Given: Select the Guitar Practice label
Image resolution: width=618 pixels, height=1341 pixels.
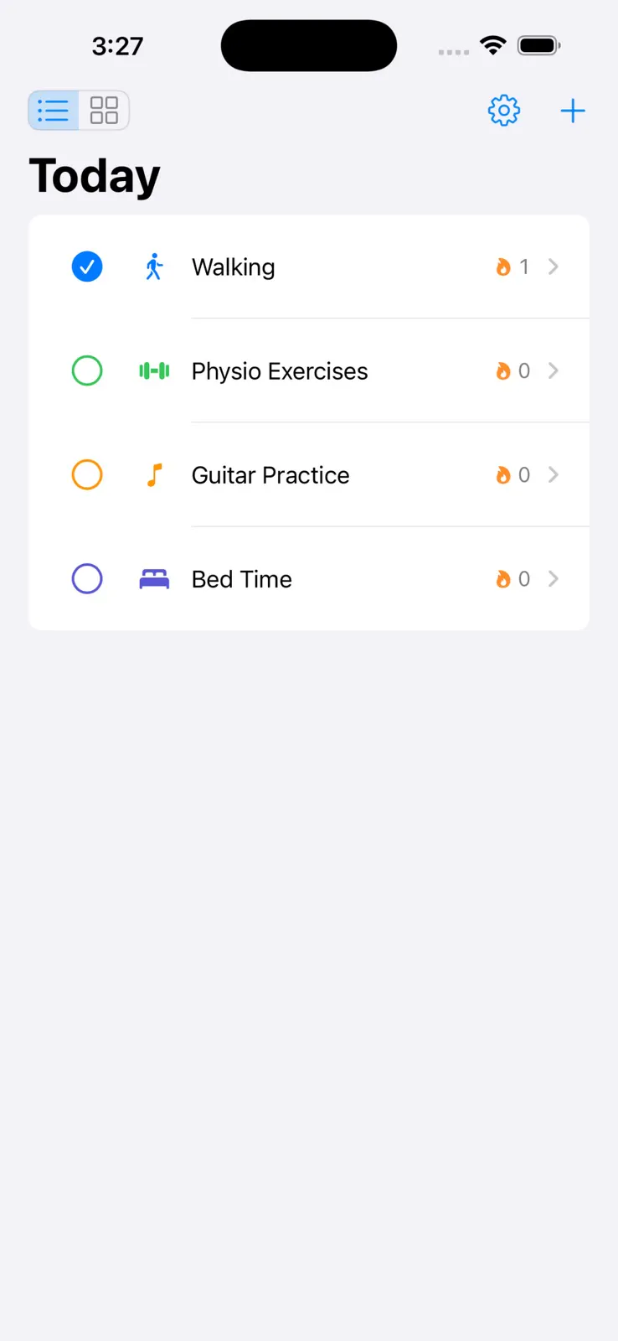Looking at the screenshot, I should (x=270, y=475).
